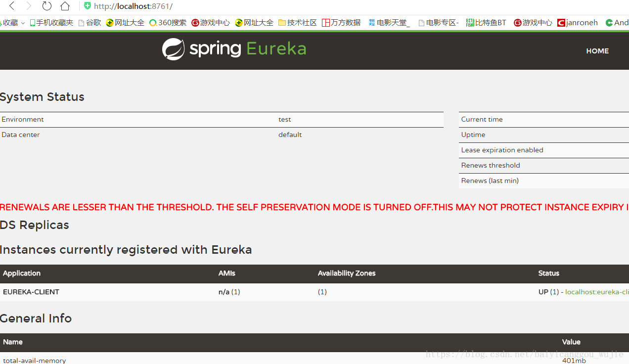This screenshot has width=629, height=364.
Task: Select the Environment row label
Action: (x=23, y=119)
